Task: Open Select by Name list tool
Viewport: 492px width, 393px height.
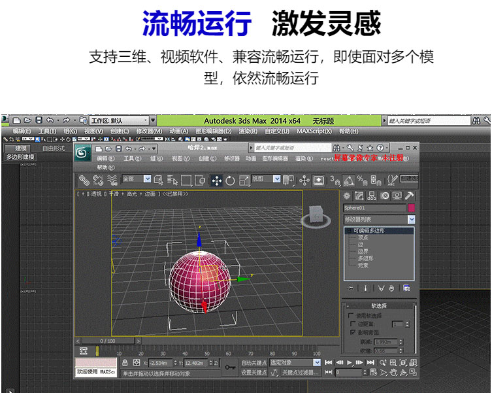Action: tap(172, 180)
